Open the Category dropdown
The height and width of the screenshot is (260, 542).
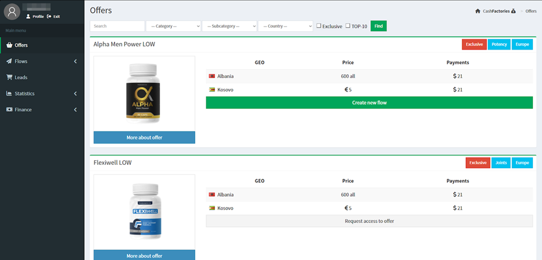pos(173,26)
